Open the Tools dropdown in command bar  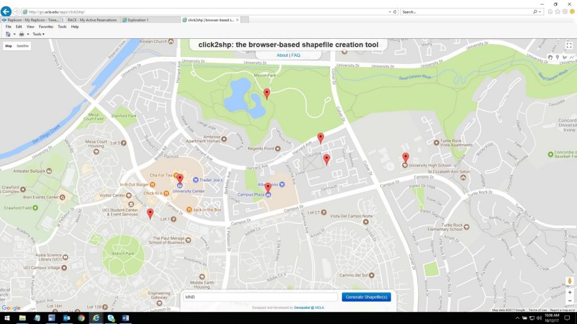coord(38,34)
